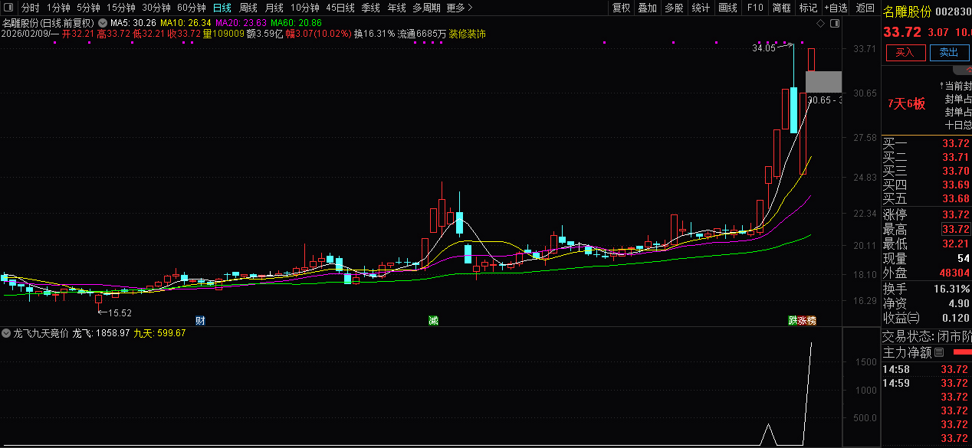This screenshot has height=448, width=972.
Task: Toggle the side panel icon beside the diamond
Action: [x=835, y=24]
